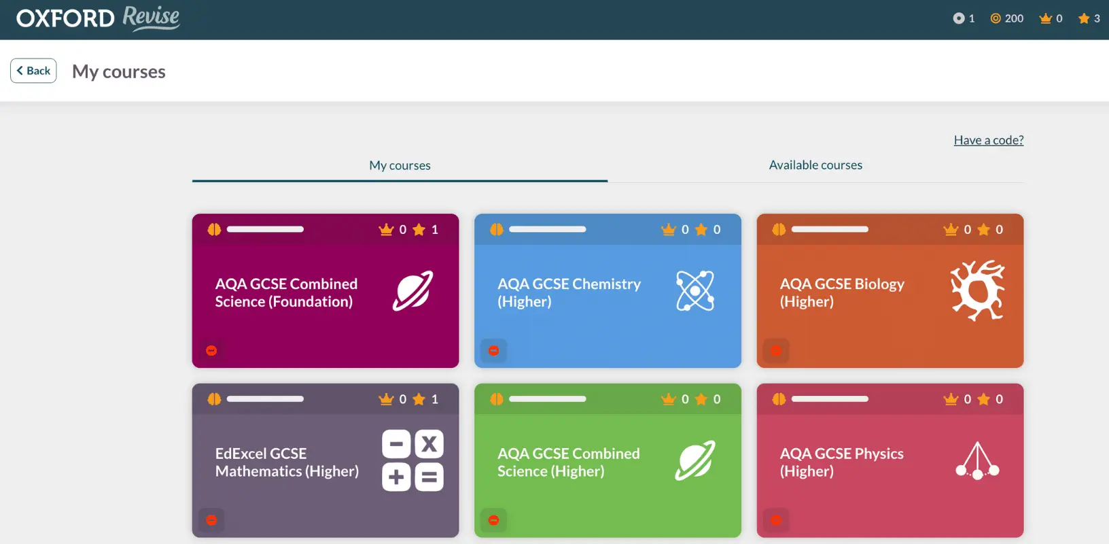Image resolution: width=1109 pixels, height=544 pixels.
Task: Click progress bar on Biology (Higher) card
Action: tap(830, 229)
